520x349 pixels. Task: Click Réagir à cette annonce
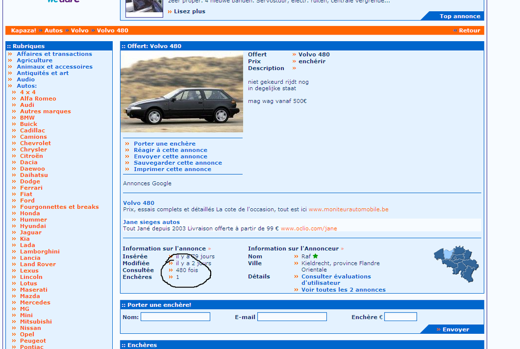coord(171,150)
